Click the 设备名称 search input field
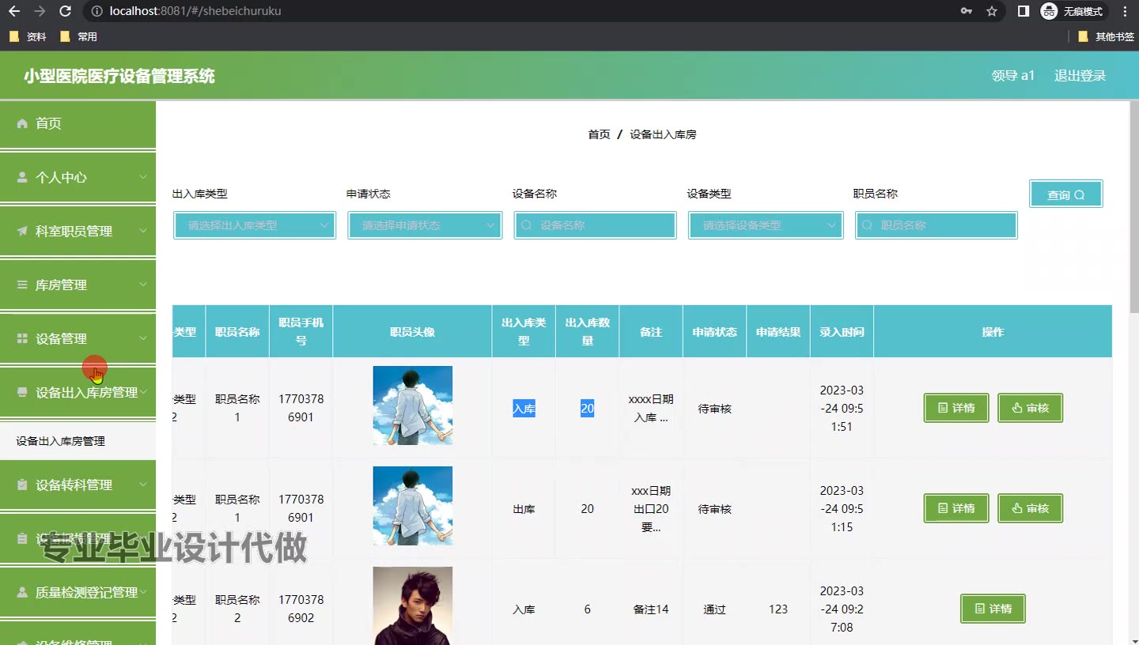1139x645 pixels. pyautogui.click(x=596, y=225)
